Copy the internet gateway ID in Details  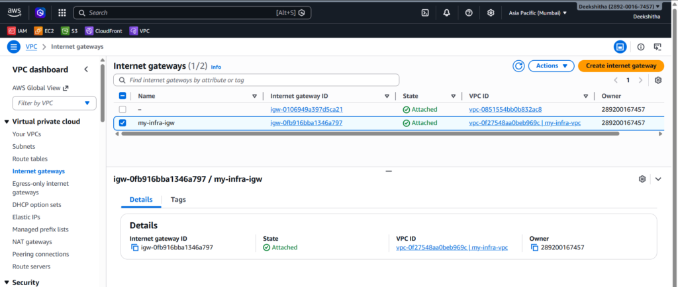(134, 247)
